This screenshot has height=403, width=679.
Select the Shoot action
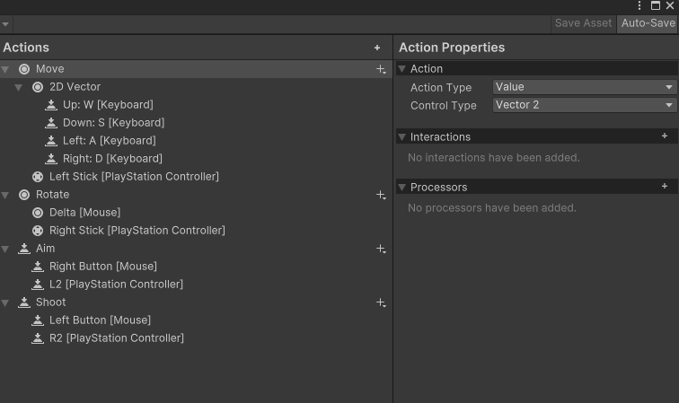(x=50, y=302)
